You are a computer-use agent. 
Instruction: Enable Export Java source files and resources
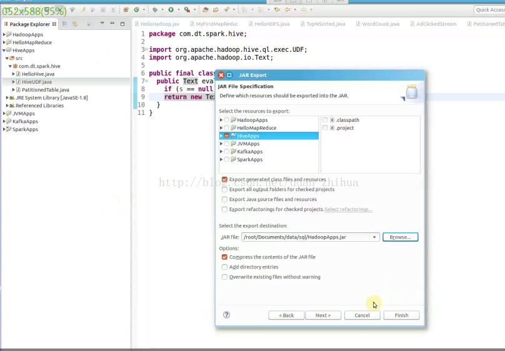coord(224,199)
